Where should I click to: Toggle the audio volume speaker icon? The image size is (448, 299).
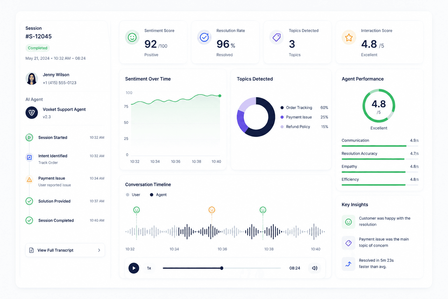tap(315, 268)
